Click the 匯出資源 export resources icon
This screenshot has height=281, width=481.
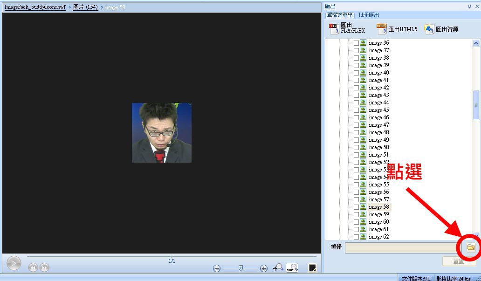click(x=429, y=29)
